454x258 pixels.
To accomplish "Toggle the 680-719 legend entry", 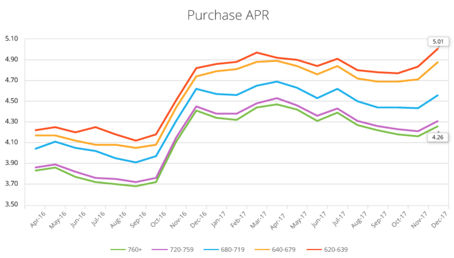I will 232,250.
